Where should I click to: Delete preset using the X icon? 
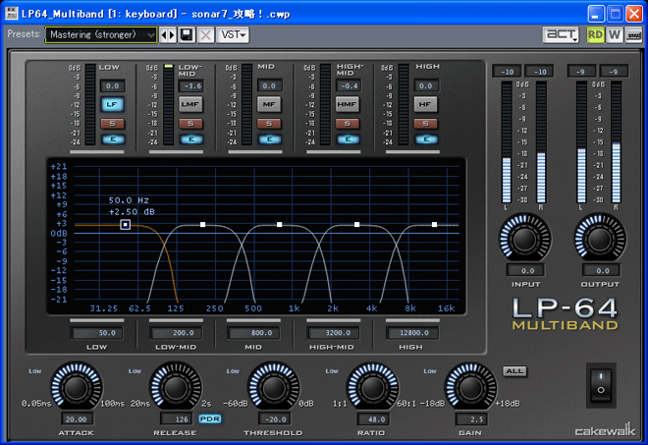(205, 34)
